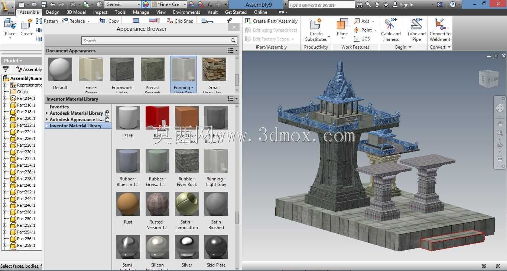Click the Replace component button
Screen dimensions: 507x271
(x=76, y=21)
